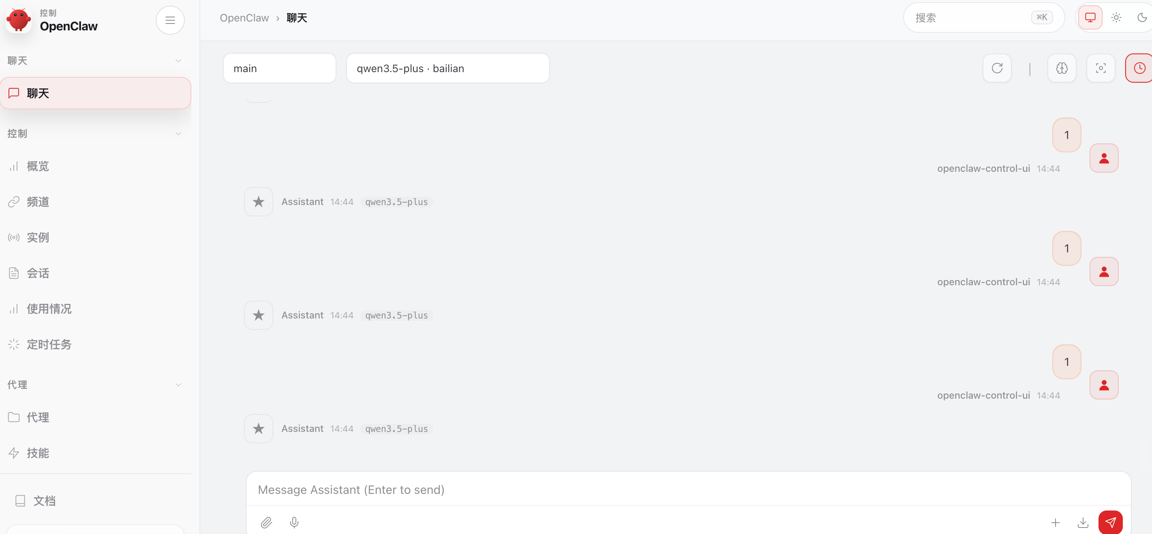Click the paperclip attach file icon

click(266, 522)
